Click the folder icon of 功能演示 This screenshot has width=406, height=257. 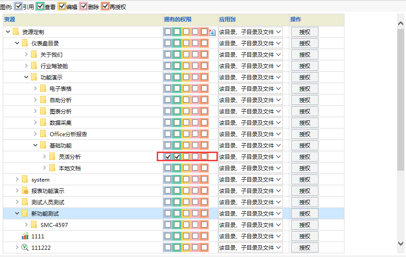34,77
